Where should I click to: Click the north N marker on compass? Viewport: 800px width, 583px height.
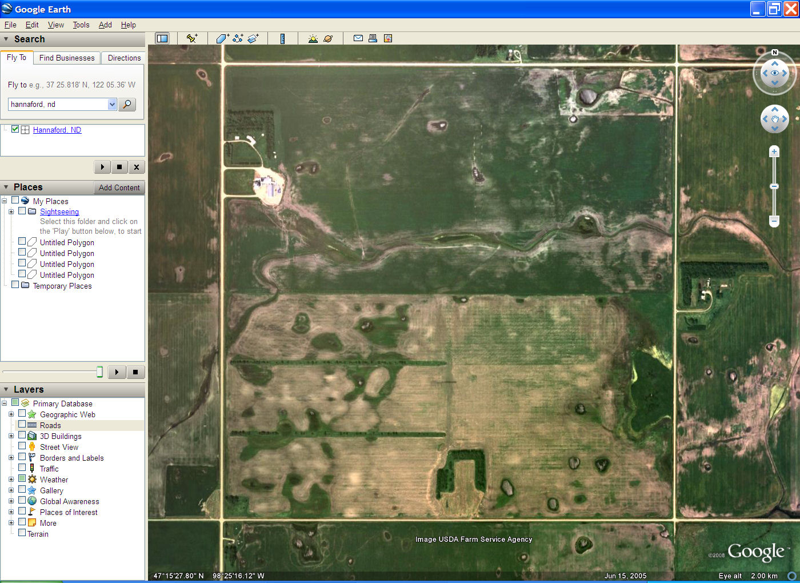tap(775, 53)
